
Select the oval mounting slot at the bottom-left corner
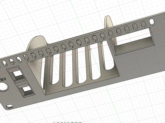(10, 107)
